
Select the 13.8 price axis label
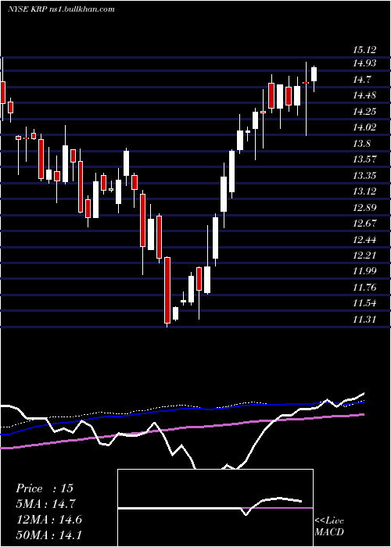click(x=361, y=144)
